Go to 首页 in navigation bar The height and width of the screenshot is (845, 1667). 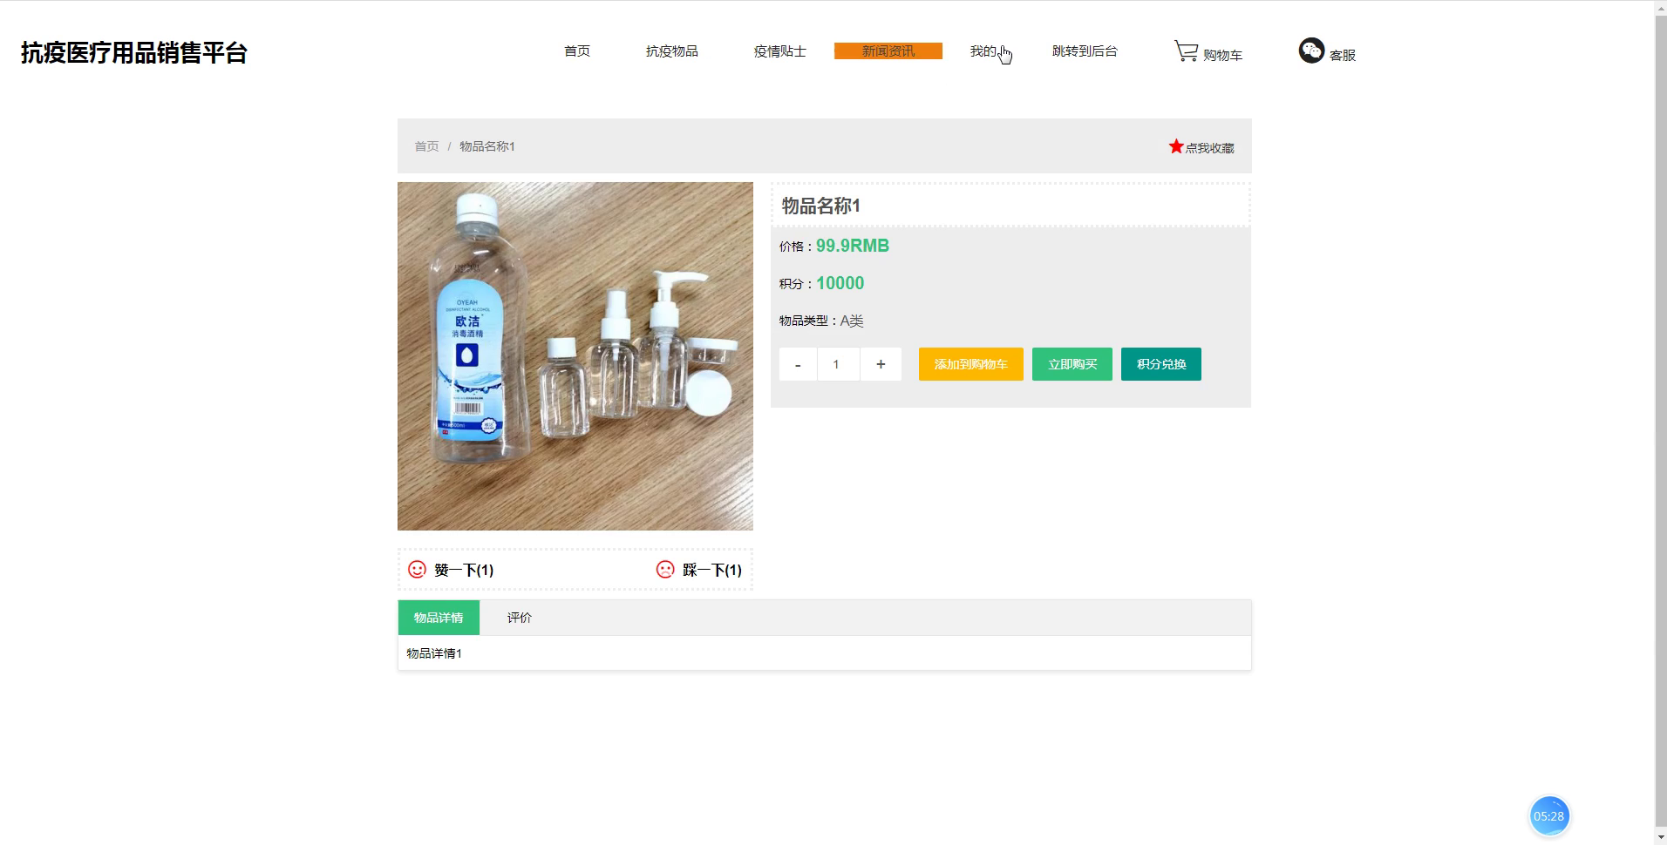click(577, 51)
